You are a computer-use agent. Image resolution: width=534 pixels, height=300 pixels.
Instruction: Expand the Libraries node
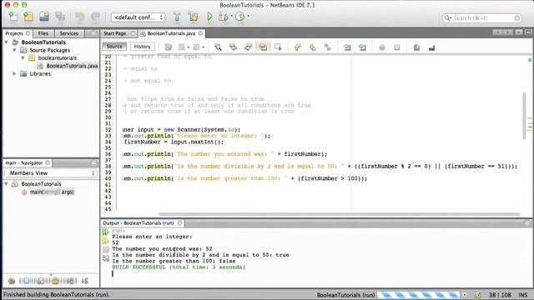click(x=14, y=73)
